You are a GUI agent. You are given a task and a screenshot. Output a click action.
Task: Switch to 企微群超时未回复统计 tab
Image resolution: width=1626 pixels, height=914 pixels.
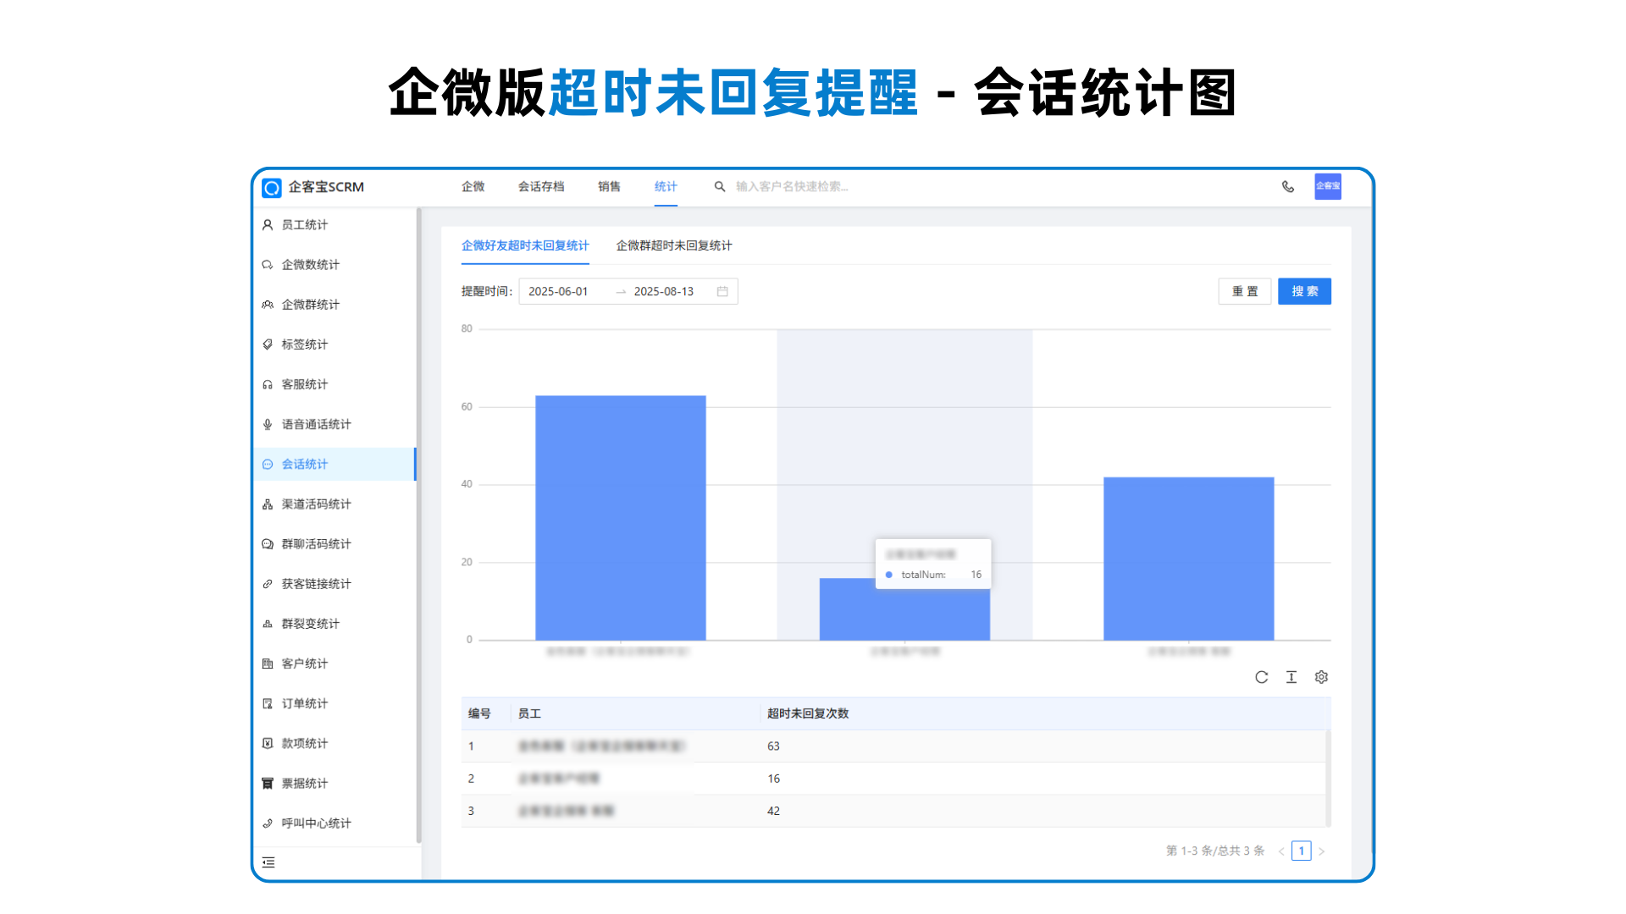(x=673, y=245)
